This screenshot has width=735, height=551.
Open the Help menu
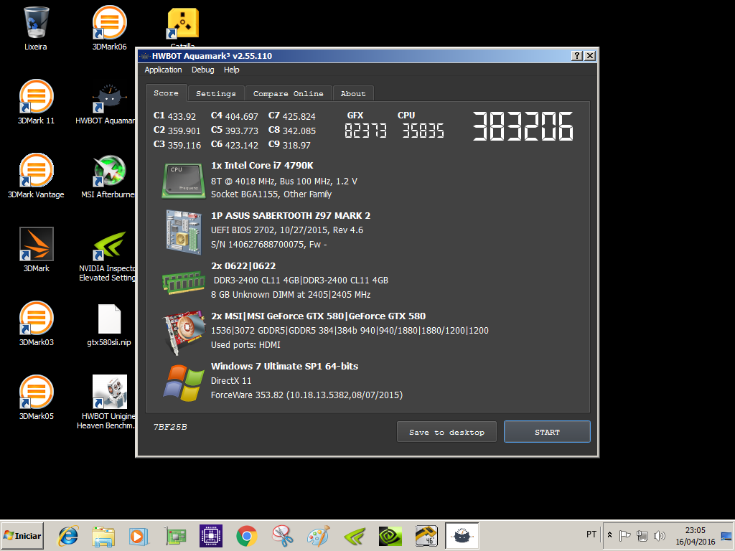(232, 70)
